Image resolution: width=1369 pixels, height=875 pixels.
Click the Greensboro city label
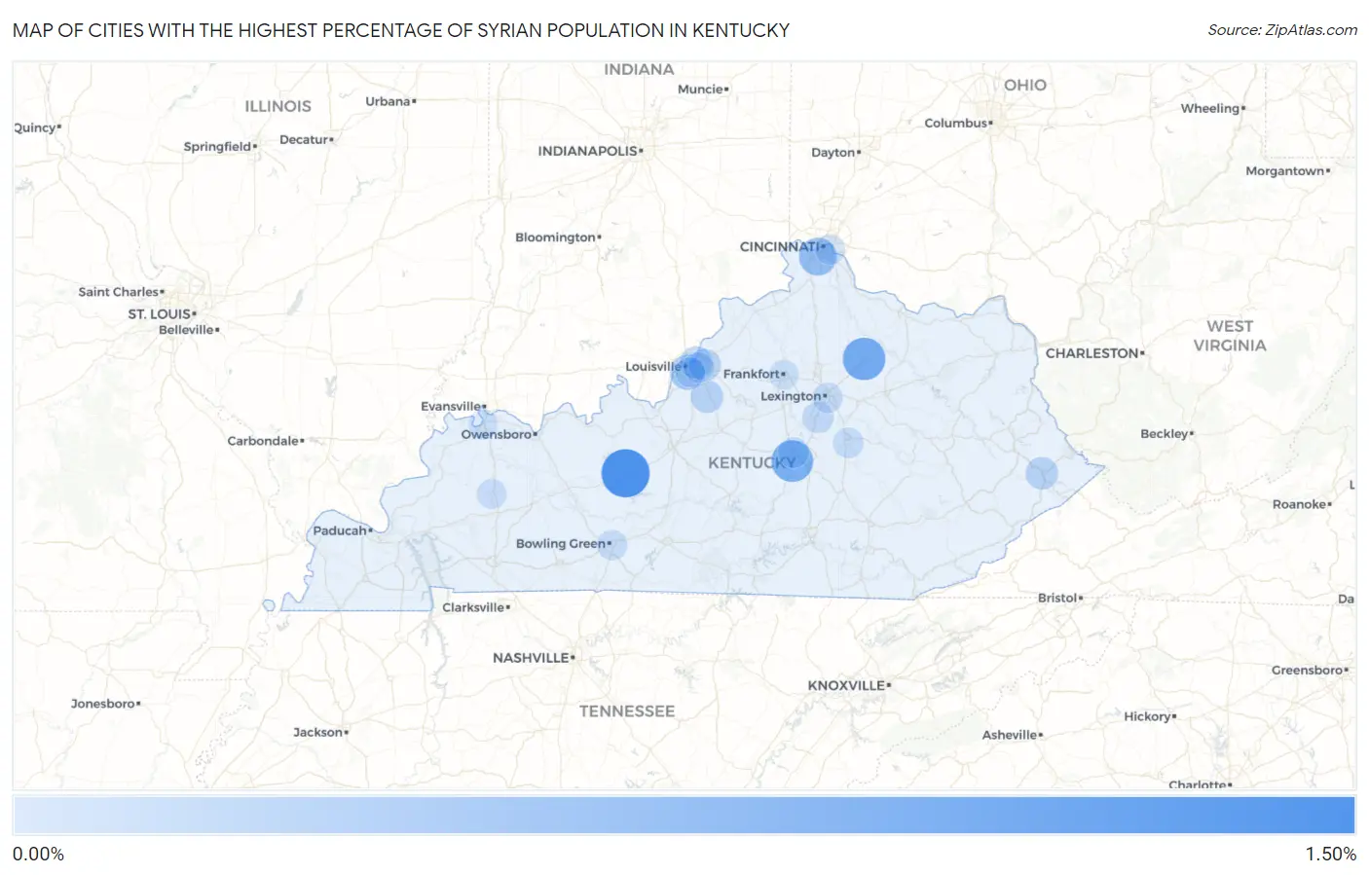(x=1308, y=670)
